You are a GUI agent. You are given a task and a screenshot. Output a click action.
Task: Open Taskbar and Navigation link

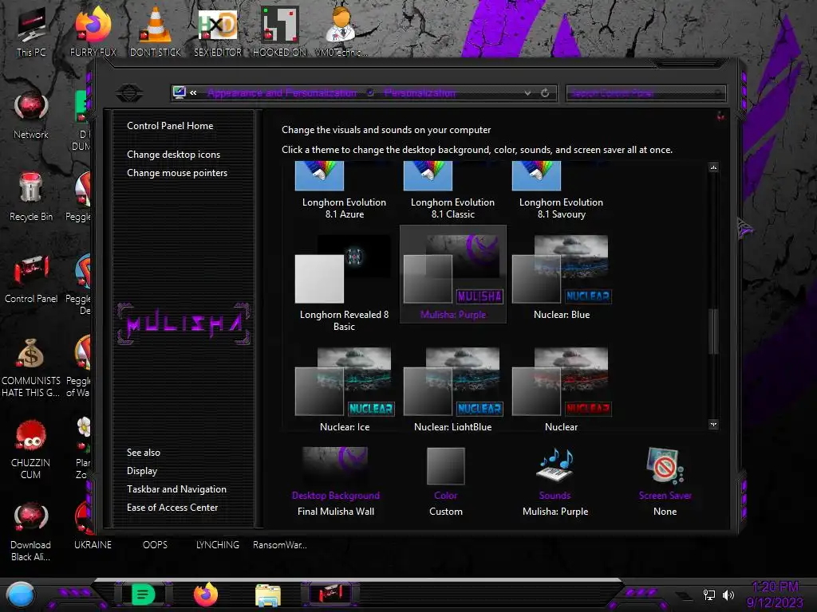click(x=176, y=489)
